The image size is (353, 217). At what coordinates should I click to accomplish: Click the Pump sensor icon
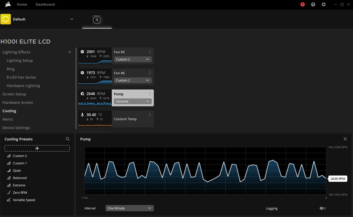tap(82, 93)
